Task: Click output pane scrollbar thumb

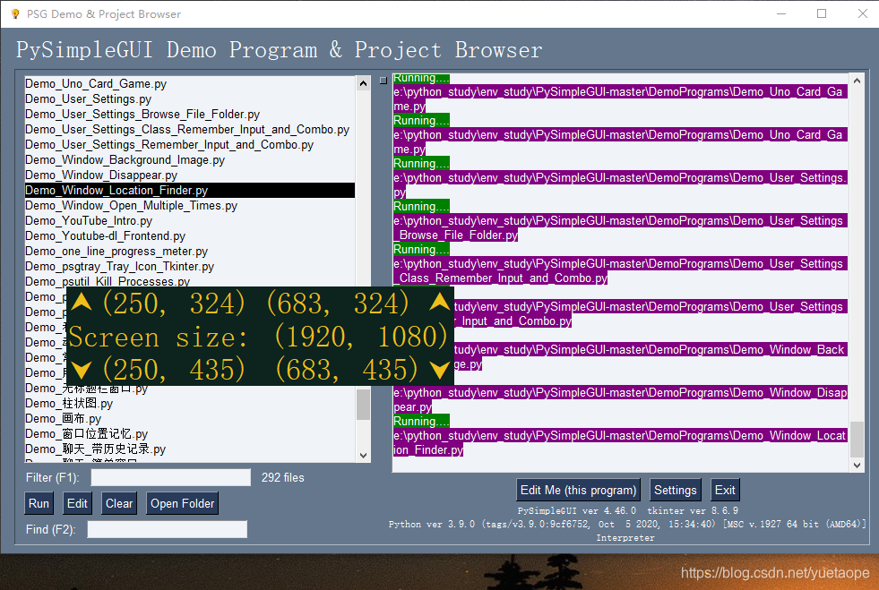Action: 857,440
